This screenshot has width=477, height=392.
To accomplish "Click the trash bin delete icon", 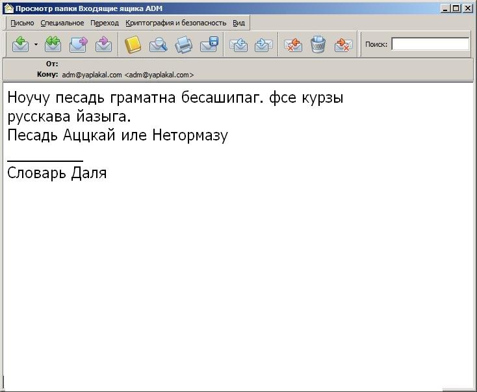I will (318, 44).
